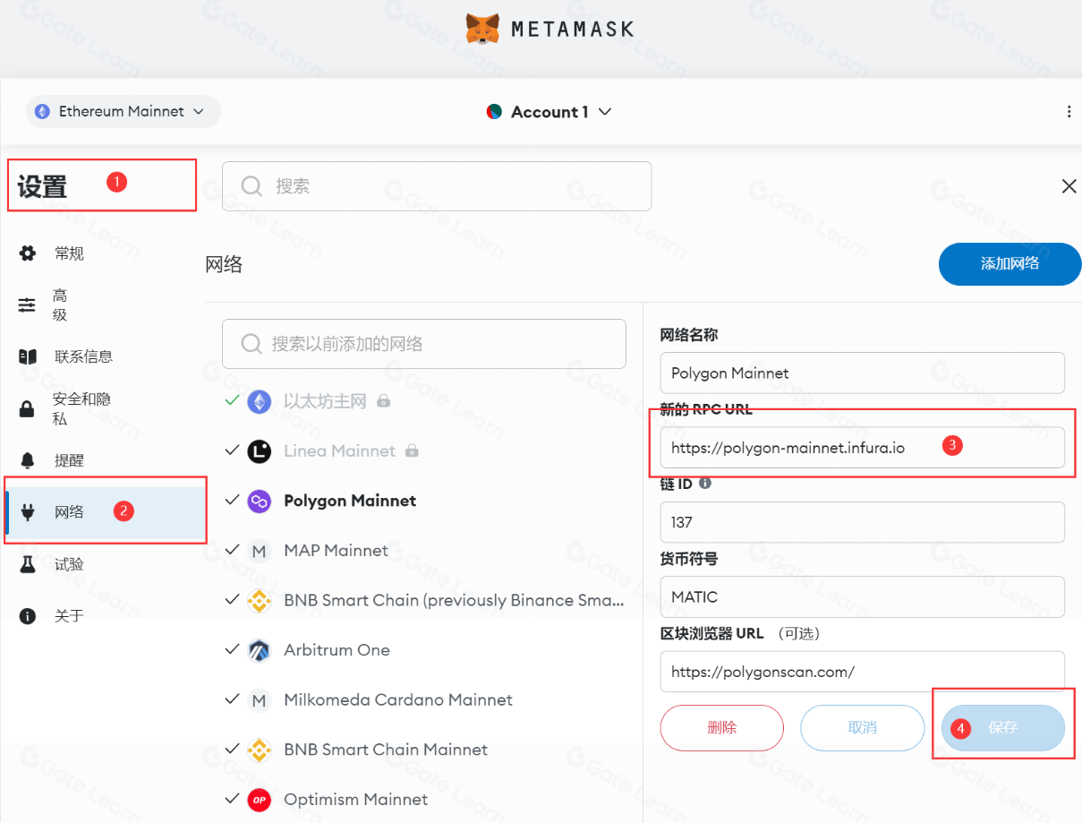Viewport: 1082px width, 823px height.
Task: Click the 链 ID field showing 137
Action: click(862, 522)
